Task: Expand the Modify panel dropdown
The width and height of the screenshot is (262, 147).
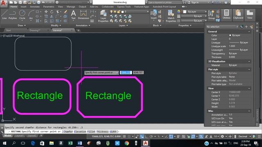Action: click(56, 25)
